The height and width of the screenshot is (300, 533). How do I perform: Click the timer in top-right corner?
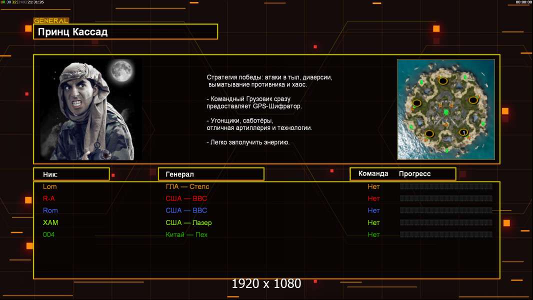[x=523, y=2]
